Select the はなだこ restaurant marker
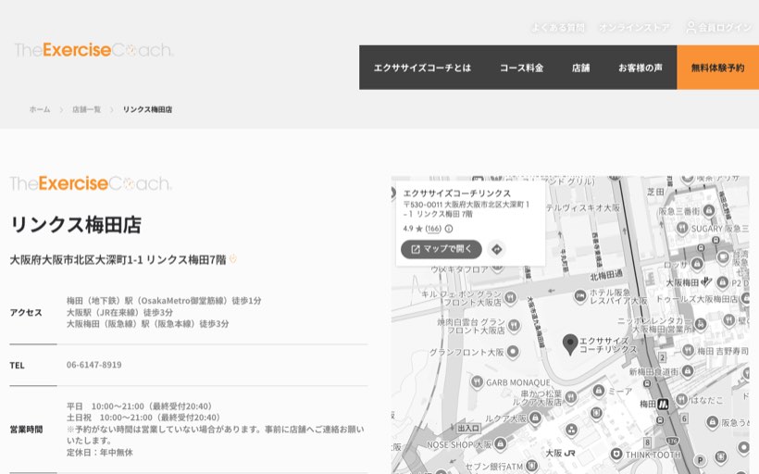759x474 pixels. pyautogui.click(x=681, y=399)
